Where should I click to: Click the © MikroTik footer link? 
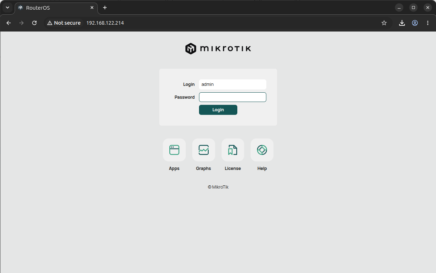(x=218, y=187)
